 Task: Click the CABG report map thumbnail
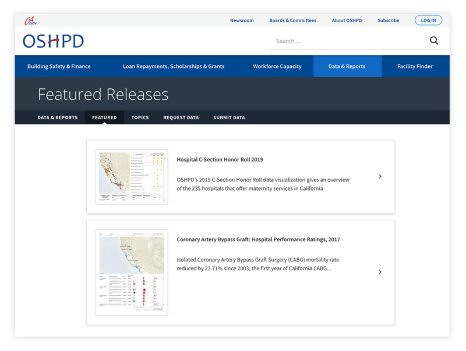(132, 271)
